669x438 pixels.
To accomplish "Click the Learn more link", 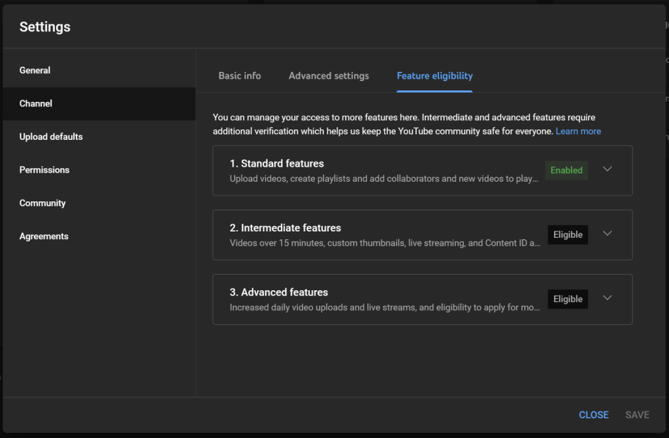I will tap(578, 131).
